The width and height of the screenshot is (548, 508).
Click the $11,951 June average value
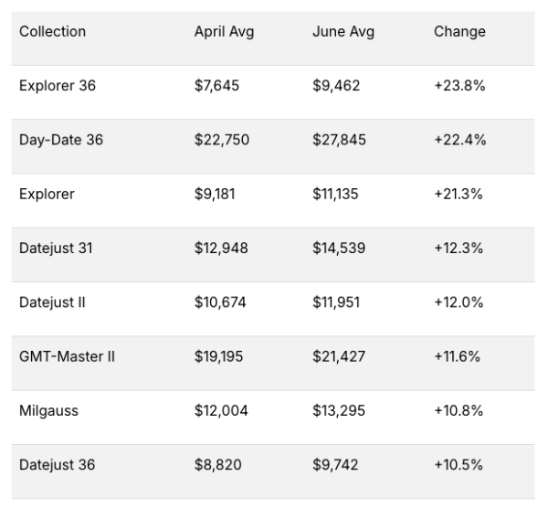coord(336,302)
